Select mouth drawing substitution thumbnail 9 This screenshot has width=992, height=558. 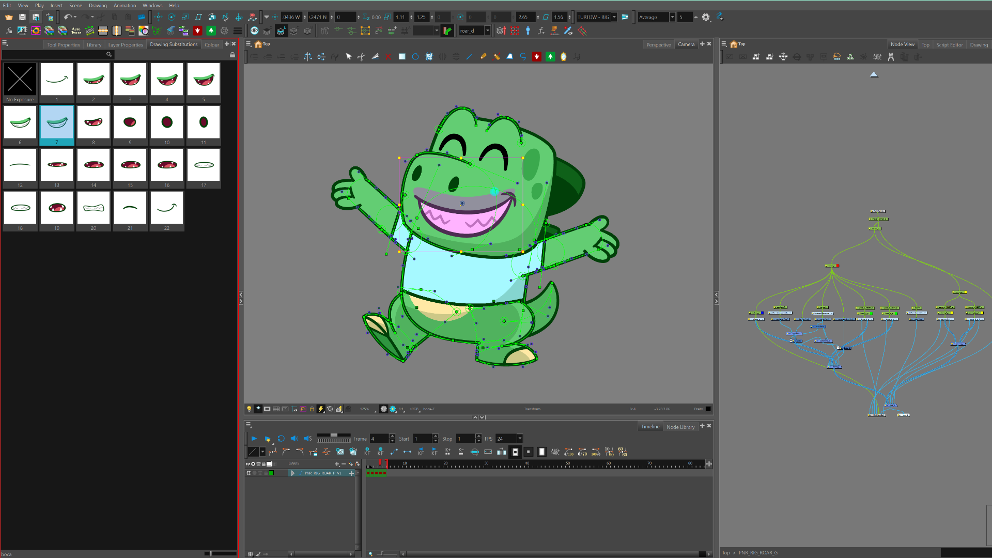click(130, 123)
